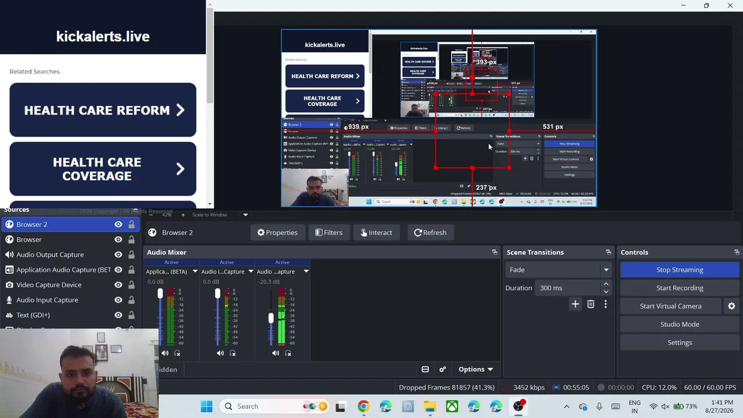Click the Interact button
Image resolution: width=743 pixels, height=418 pixels.
point(376,232)
